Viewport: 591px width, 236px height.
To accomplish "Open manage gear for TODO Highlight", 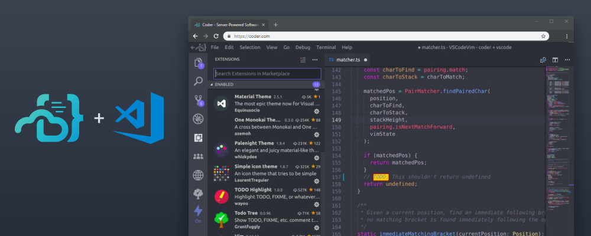I will 317,204.
